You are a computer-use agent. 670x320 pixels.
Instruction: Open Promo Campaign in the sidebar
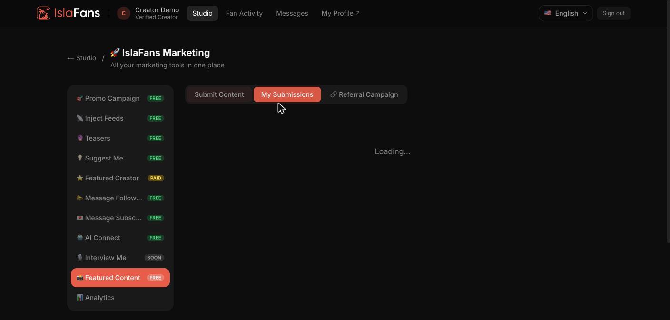(120, 98)
